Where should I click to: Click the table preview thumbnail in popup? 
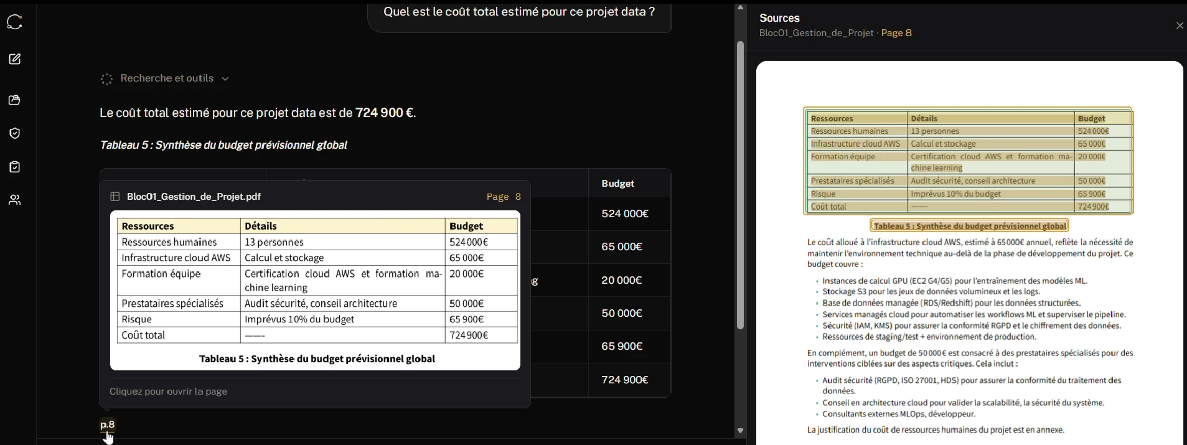coord(315,291)
